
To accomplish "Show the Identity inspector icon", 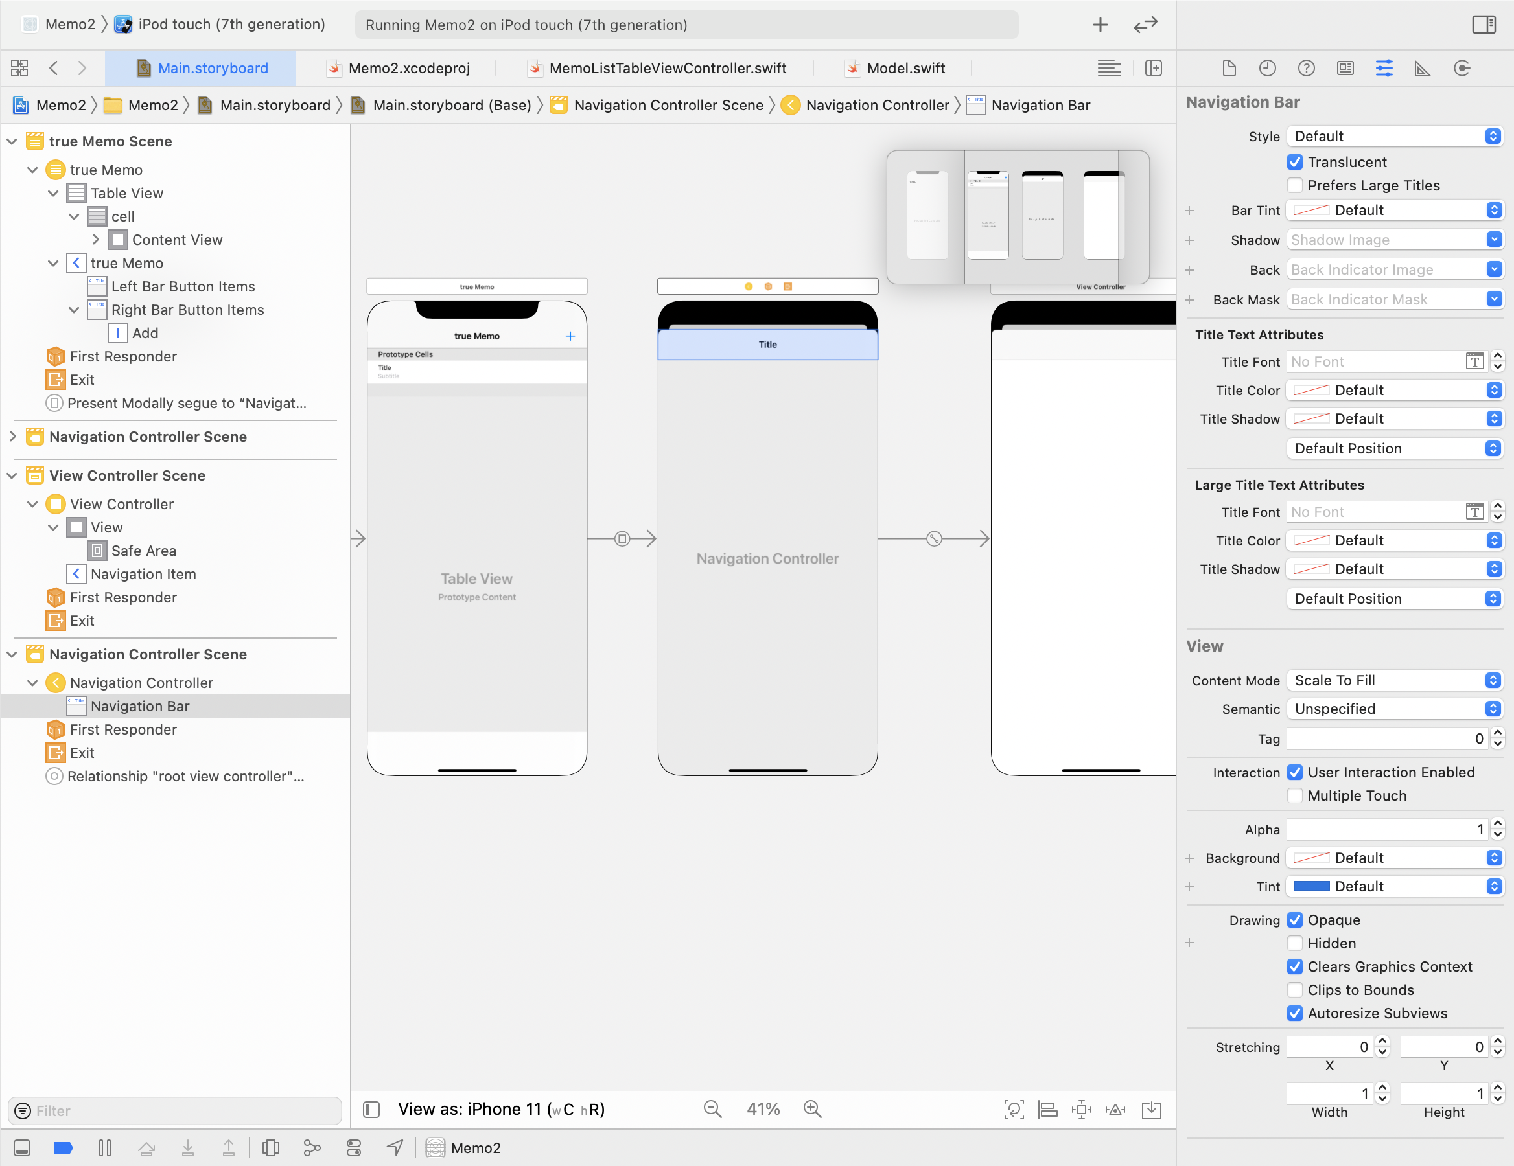I will (1345, 68).
